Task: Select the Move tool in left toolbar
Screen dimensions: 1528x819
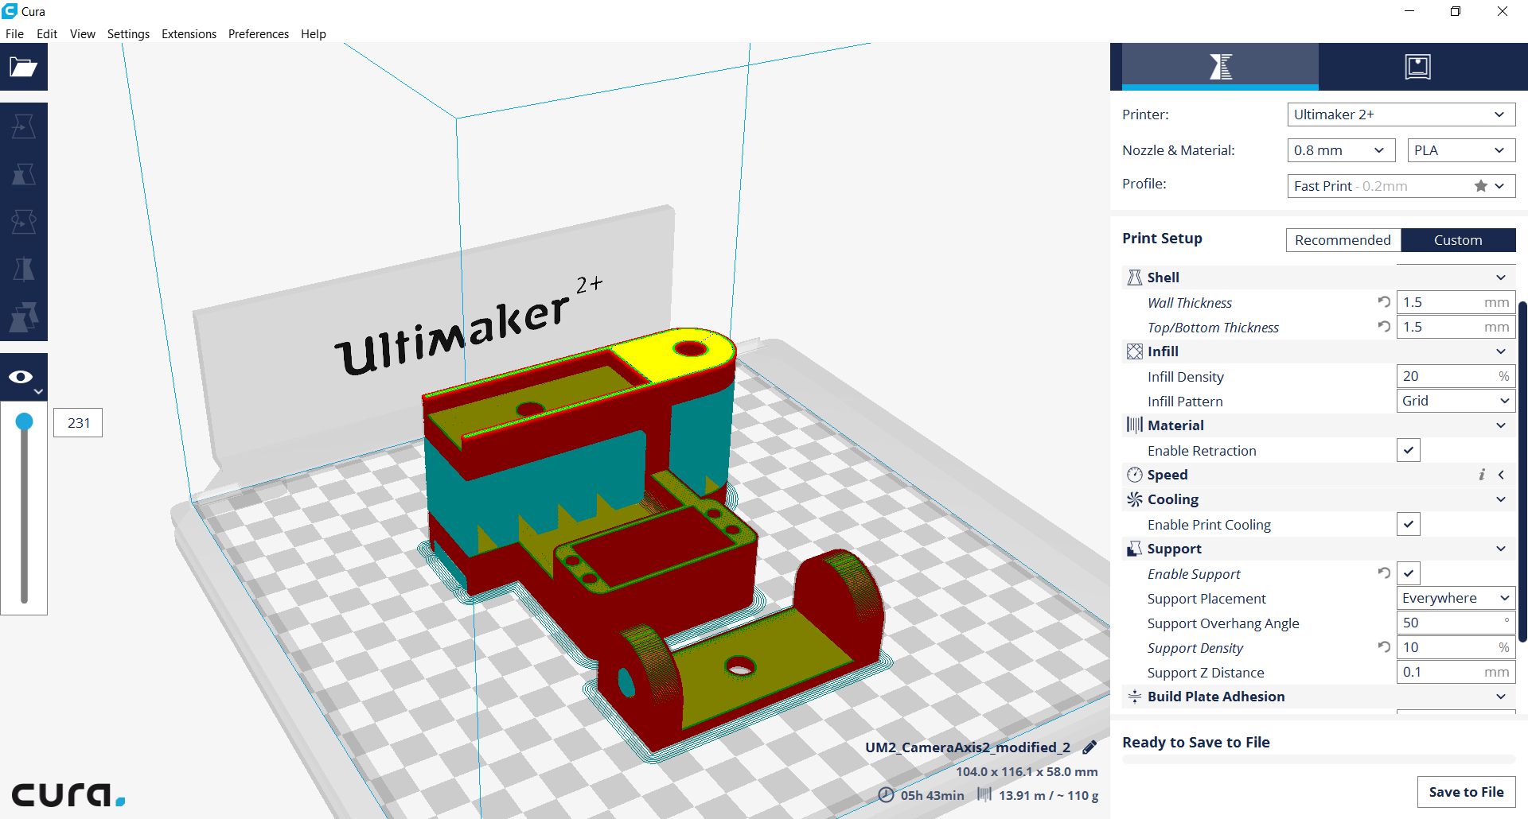Action: [24, 126]
